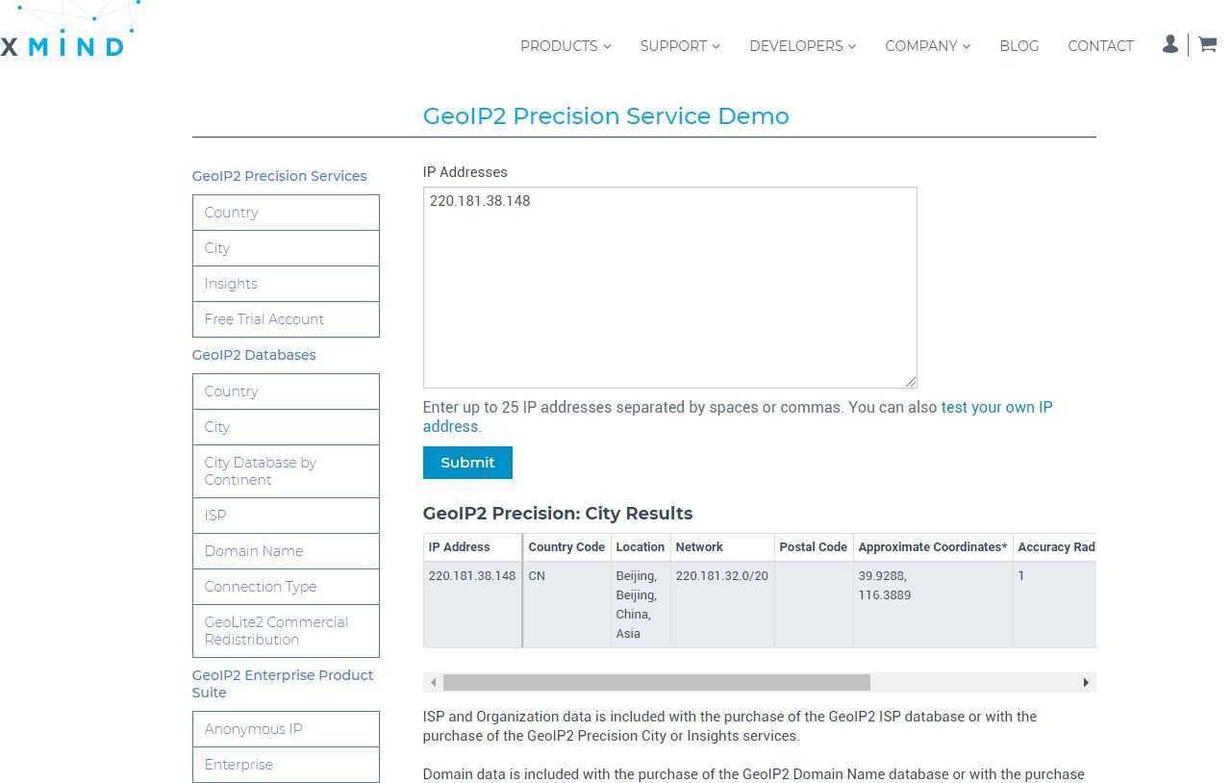The height and width of the screenshot is (783, 1232).
Task: Open the Insights sidebar item
Action: [x=286, y=284]
